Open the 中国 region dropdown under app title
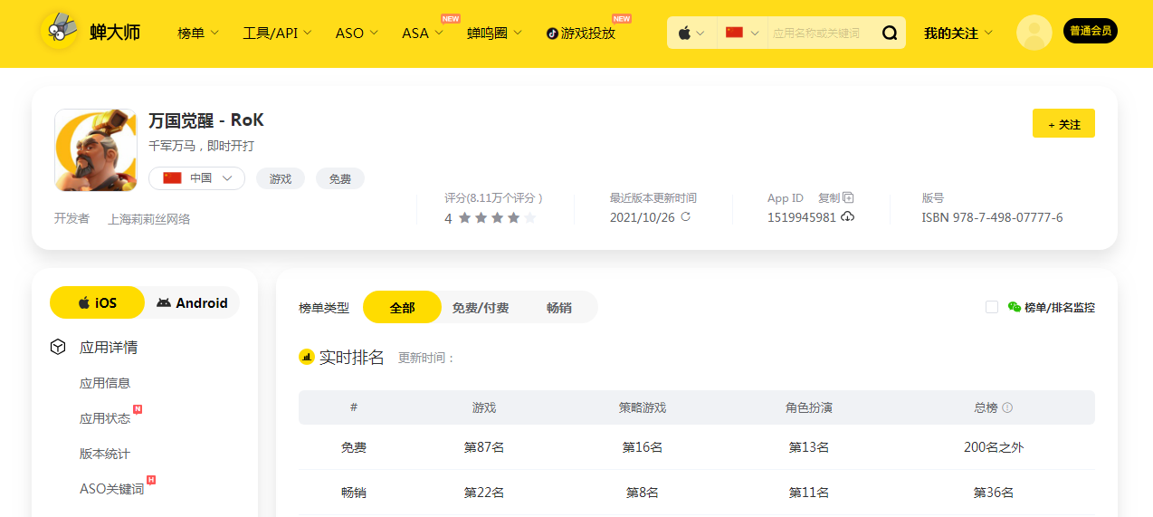The width and height of the screenshot is (1153, 517). 196,178
